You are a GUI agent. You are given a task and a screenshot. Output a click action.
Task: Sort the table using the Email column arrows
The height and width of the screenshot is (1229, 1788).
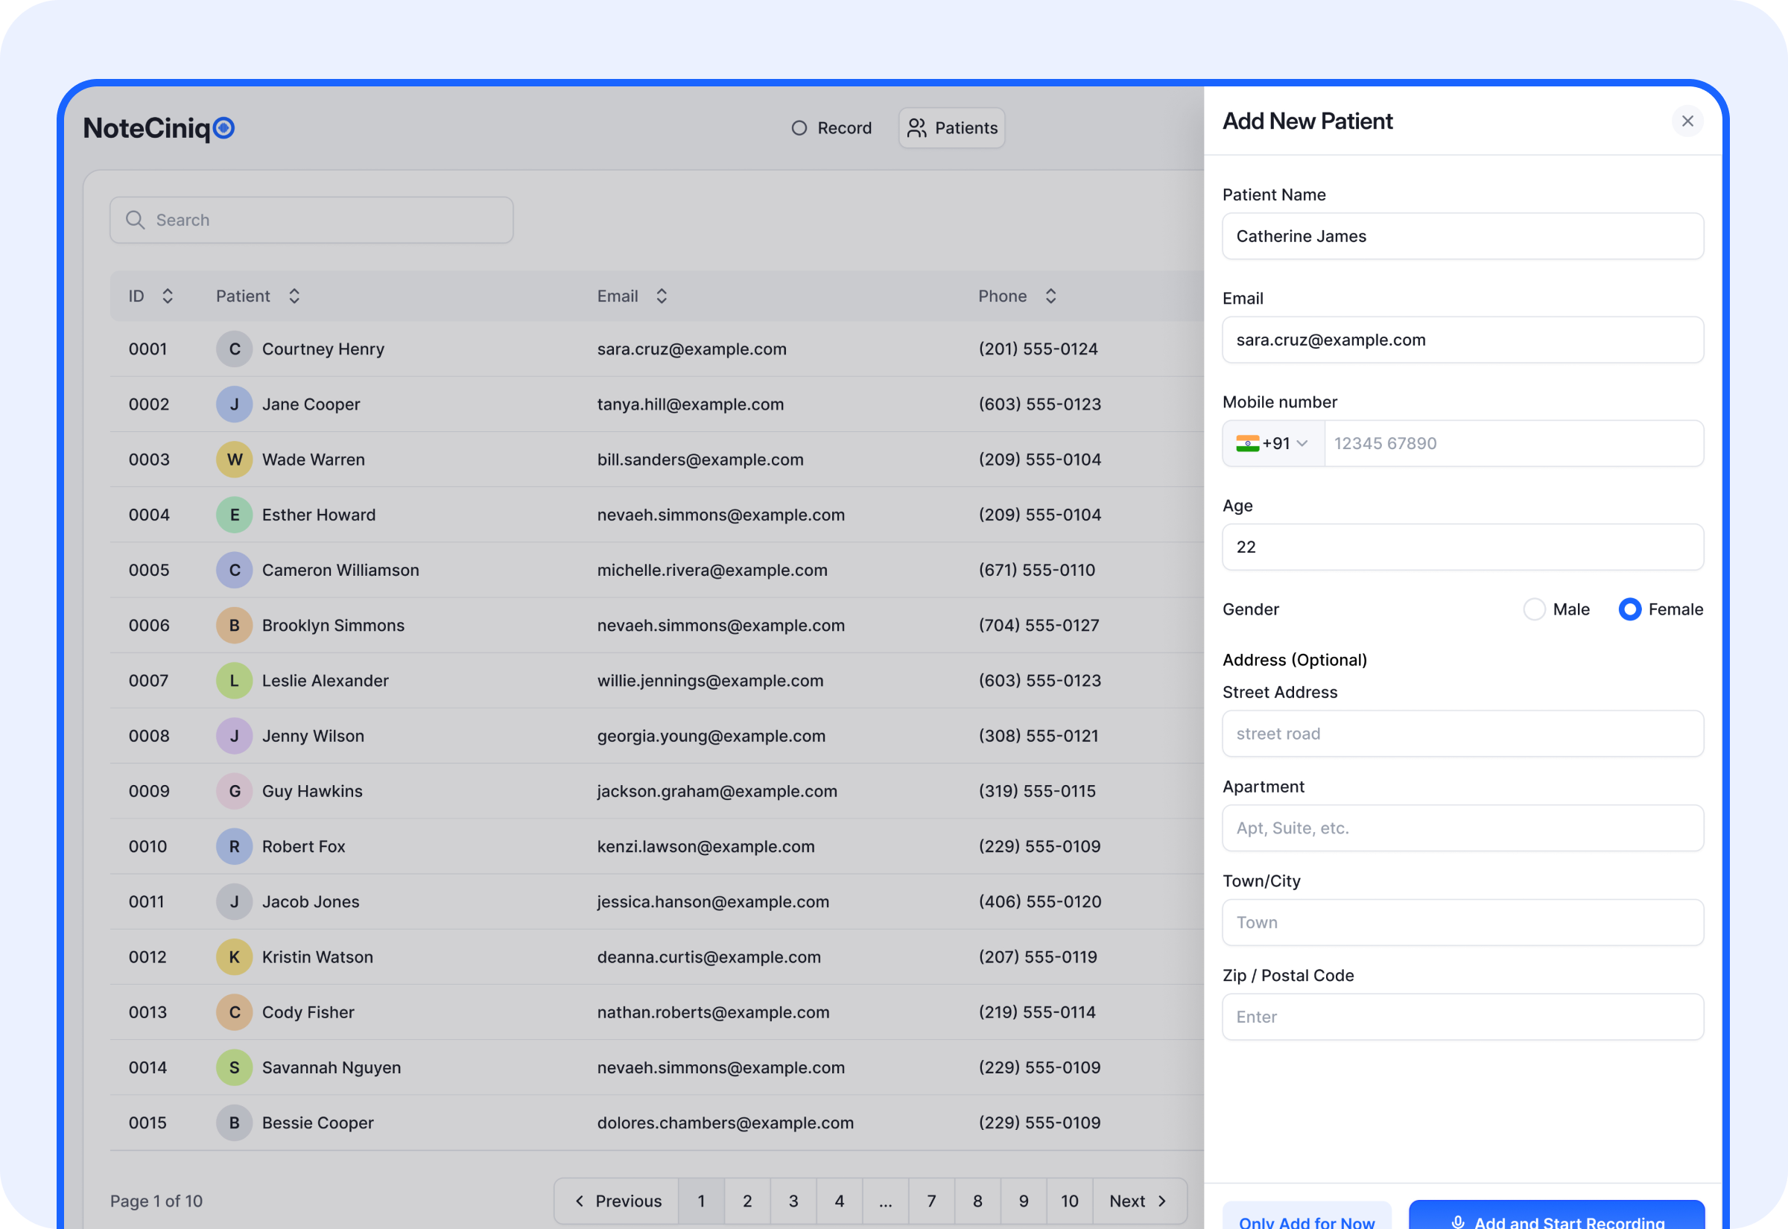click(x=661, y=296)
